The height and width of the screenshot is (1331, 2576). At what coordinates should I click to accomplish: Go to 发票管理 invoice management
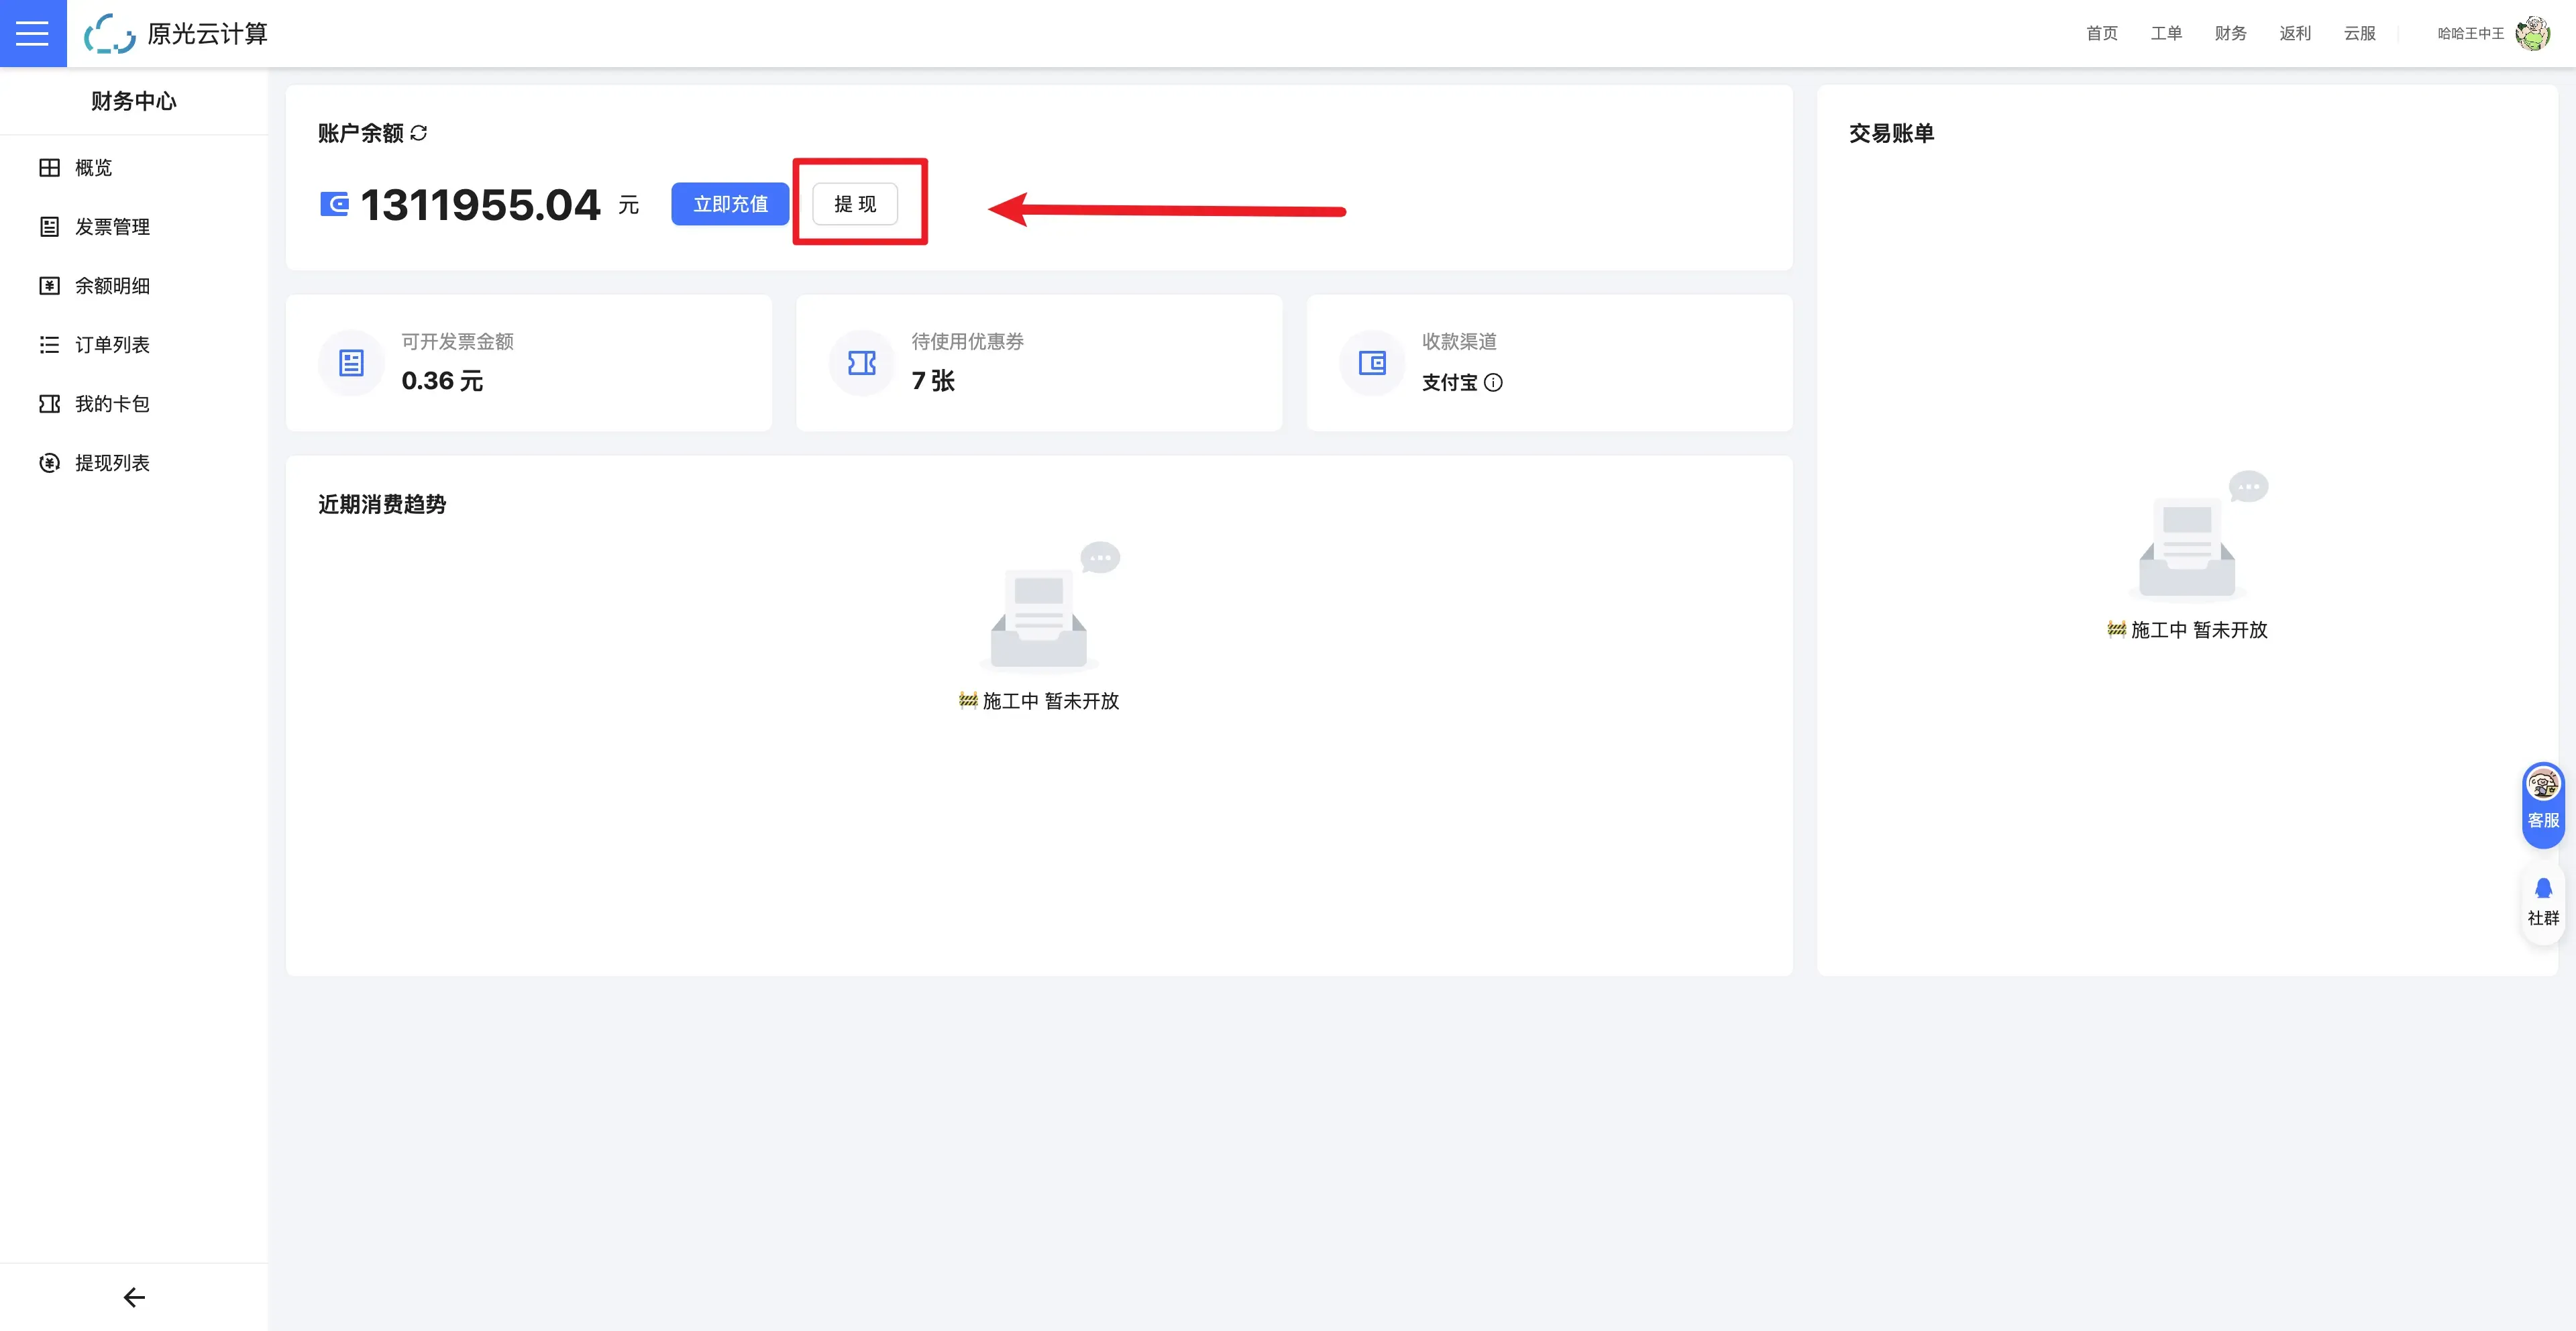(111, 227)
